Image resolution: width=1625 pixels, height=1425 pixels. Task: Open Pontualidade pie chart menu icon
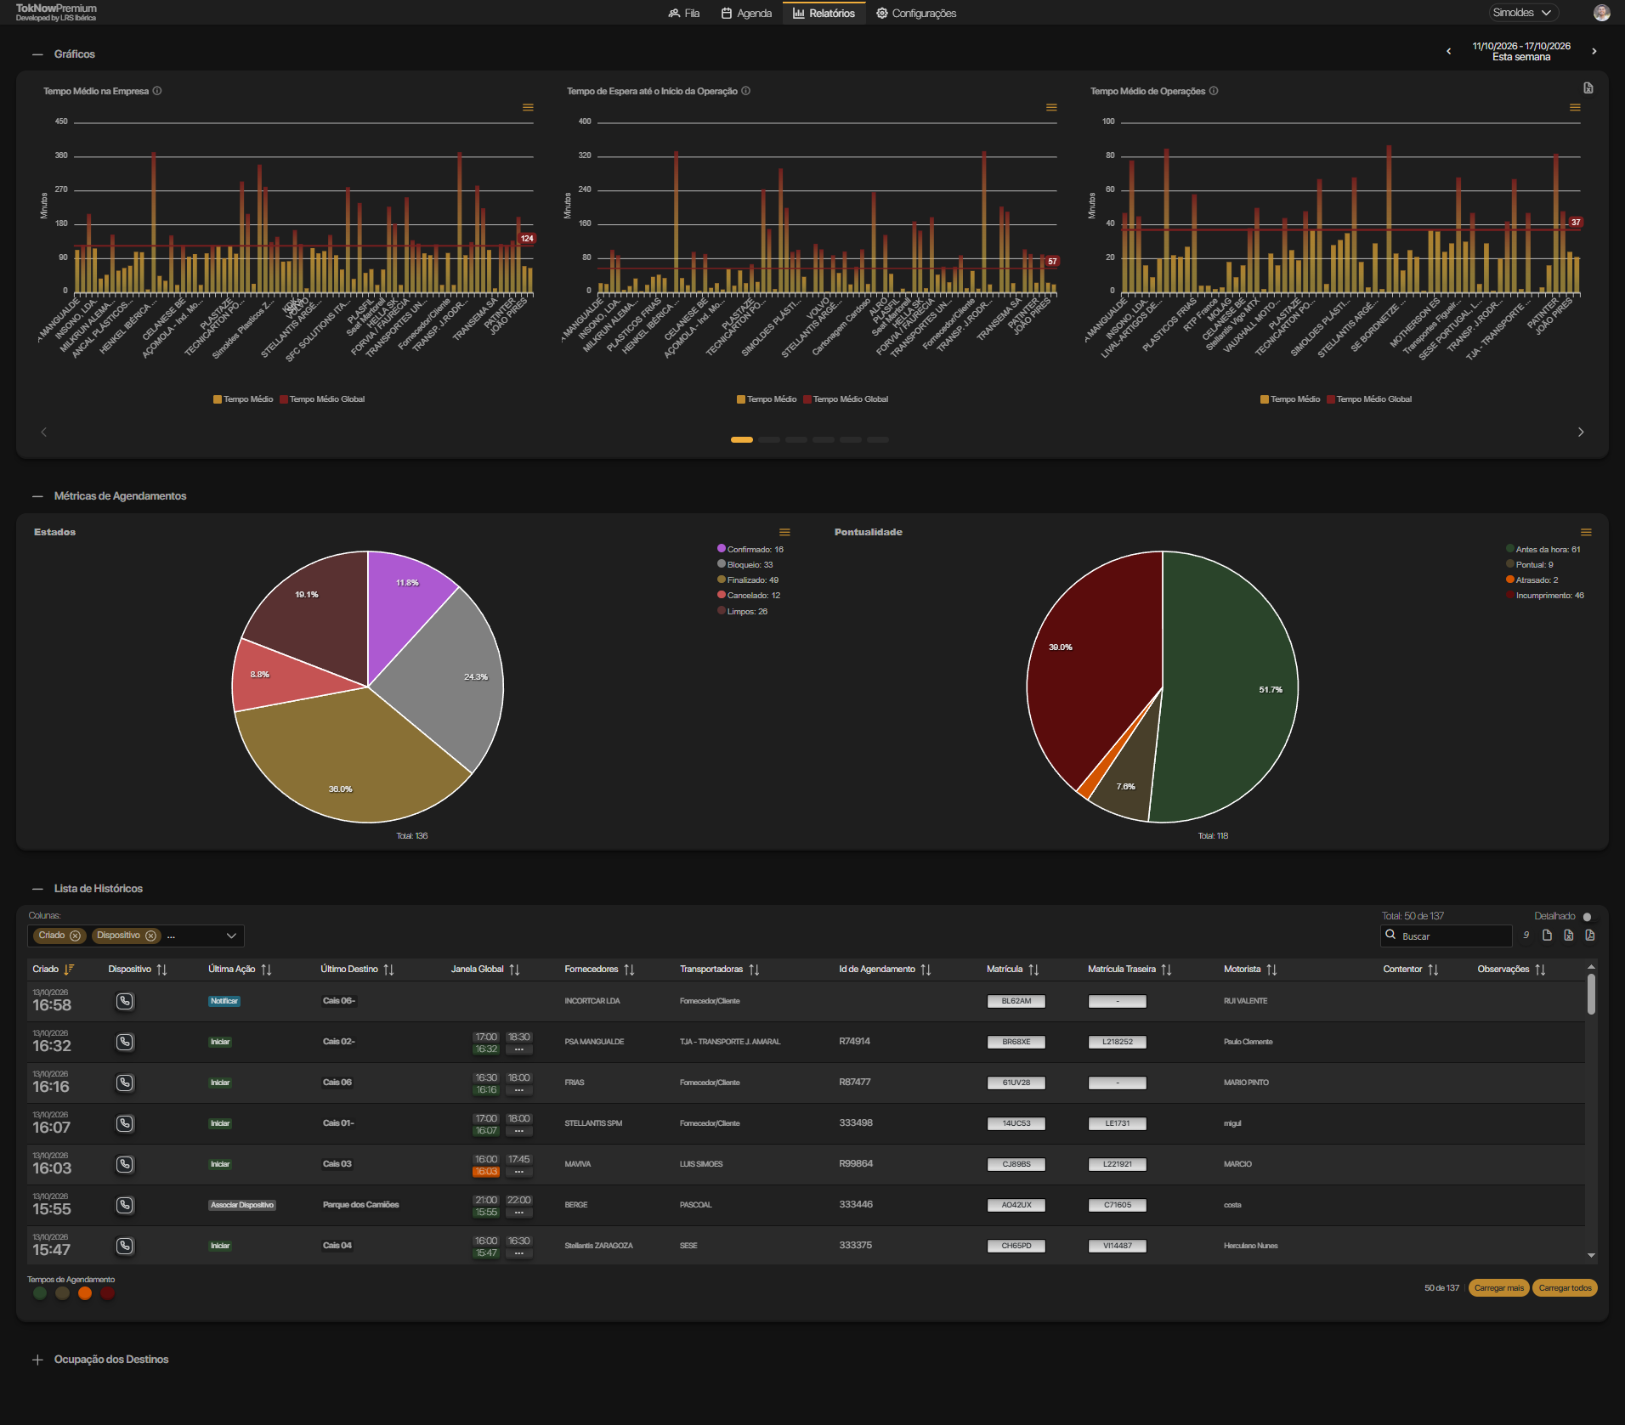(x=1586, y=532)
